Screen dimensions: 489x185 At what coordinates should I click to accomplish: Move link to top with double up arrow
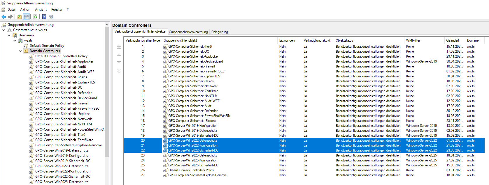[x=119, y=47]
